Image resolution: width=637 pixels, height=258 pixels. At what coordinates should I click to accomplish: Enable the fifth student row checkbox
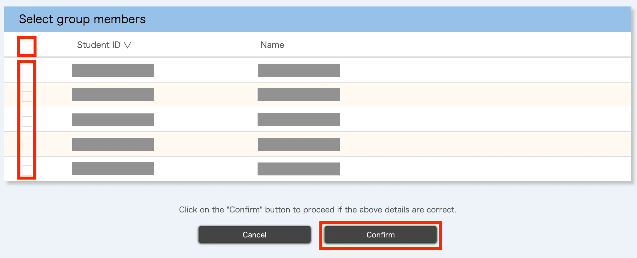[27, 170]
